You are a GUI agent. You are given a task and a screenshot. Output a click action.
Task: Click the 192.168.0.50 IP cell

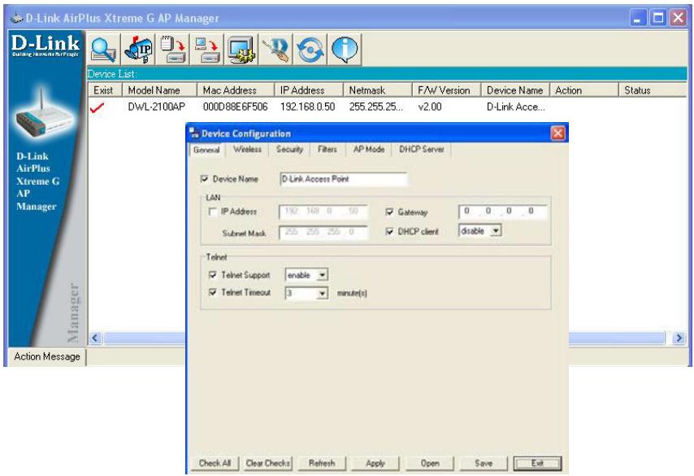click(307, 107)
